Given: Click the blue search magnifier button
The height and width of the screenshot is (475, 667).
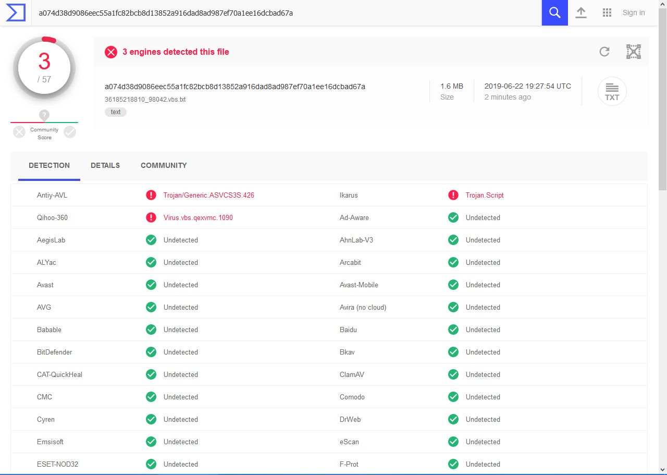Looking at the screenshot, I should (554, 13).
